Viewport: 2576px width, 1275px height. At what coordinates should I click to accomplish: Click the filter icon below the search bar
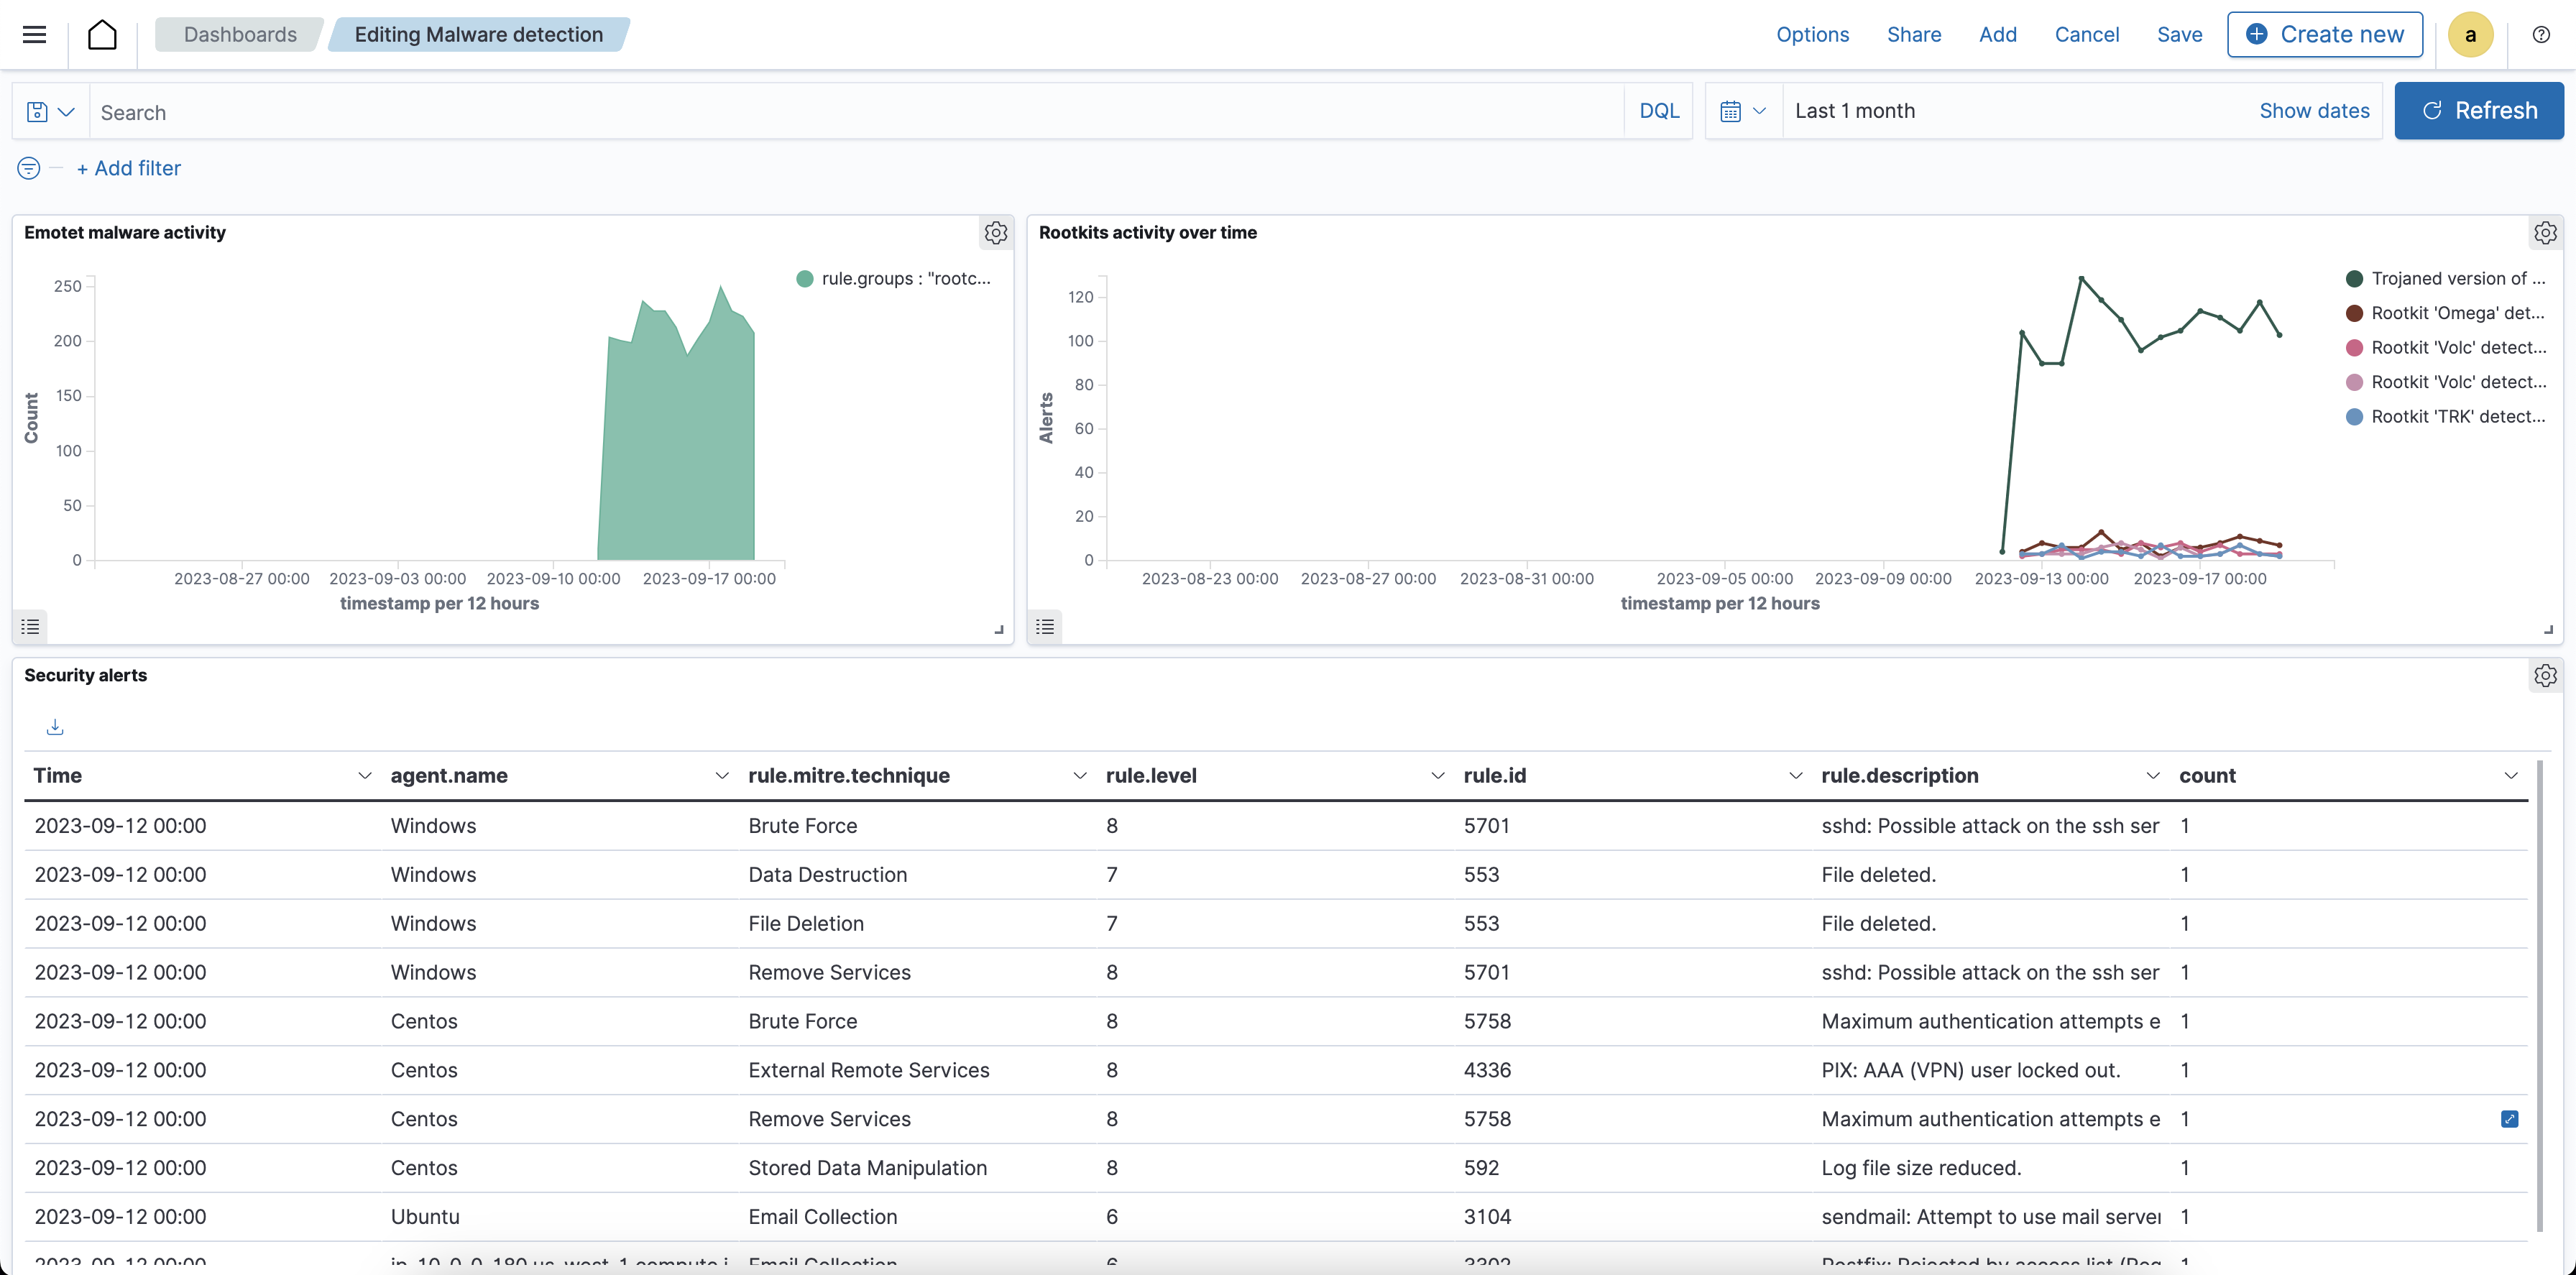click(x=27, y=168)
